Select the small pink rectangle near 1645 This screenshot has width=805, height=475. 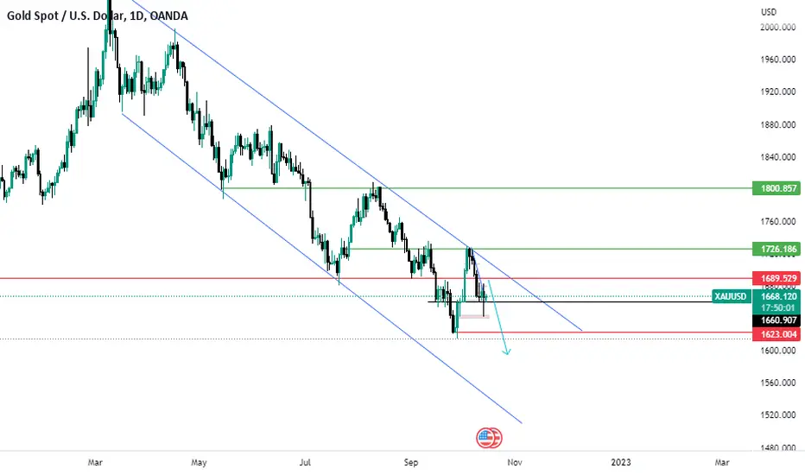click(x=474, y=317)
